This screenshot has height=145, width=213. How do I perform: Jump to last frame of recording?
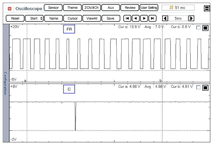point(153,18)
